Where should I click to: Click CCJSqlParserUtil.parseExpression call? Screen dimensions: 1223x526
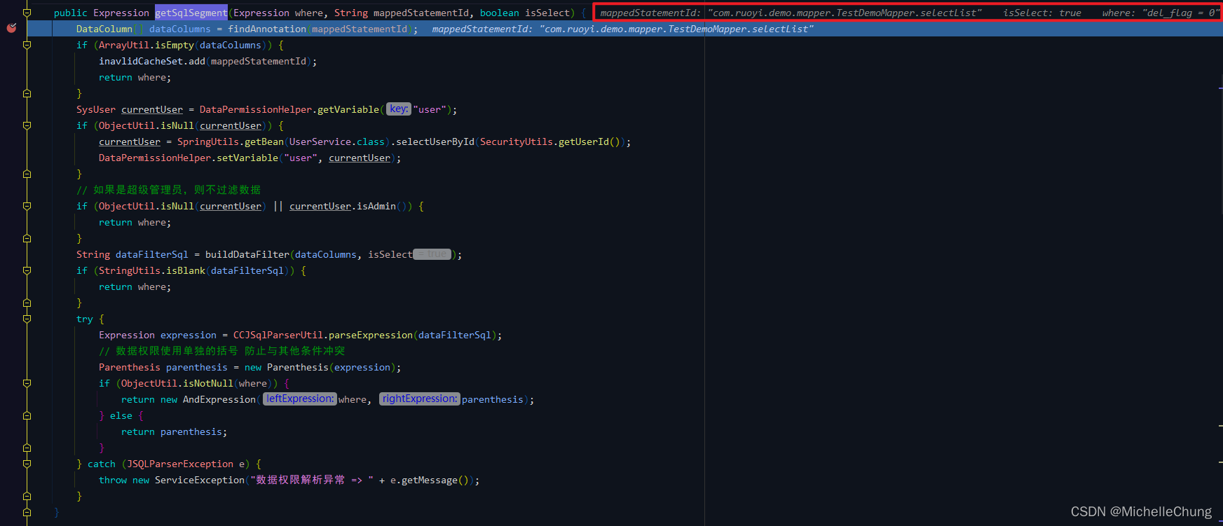[x=323, y=335]
